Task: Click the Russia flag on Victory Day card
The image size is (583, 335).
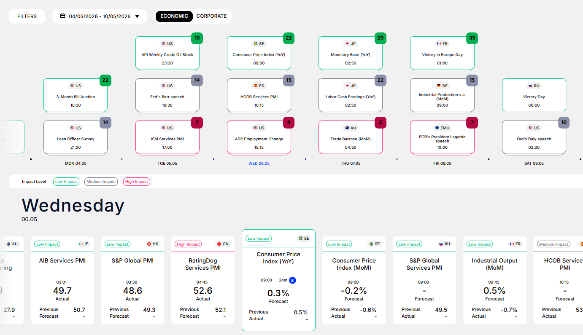Action: pos(530,86)
